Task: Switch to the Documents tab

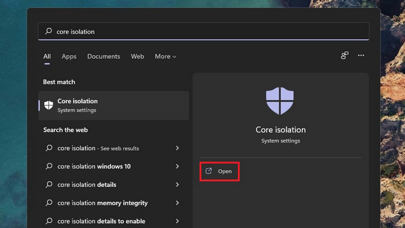Action: (x=104, y=56)
